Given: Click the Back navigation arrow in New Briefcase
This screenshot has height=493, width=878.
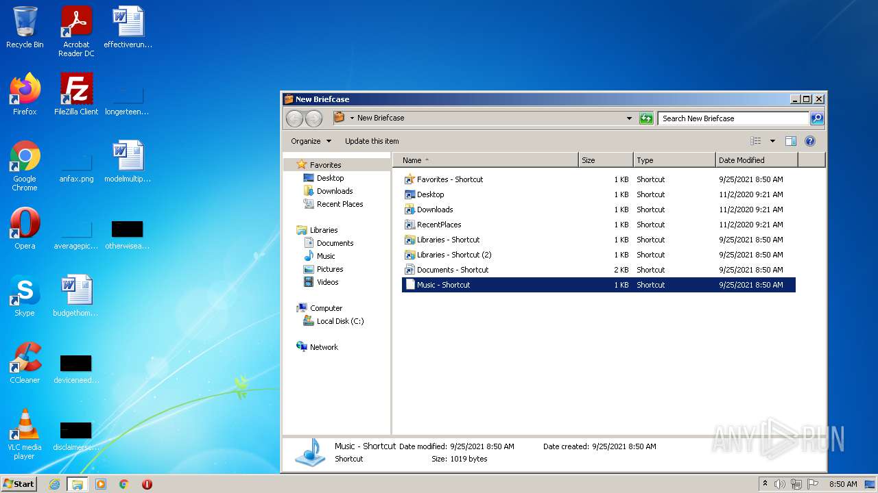Looking at the screenshot, I should point(295,118).
